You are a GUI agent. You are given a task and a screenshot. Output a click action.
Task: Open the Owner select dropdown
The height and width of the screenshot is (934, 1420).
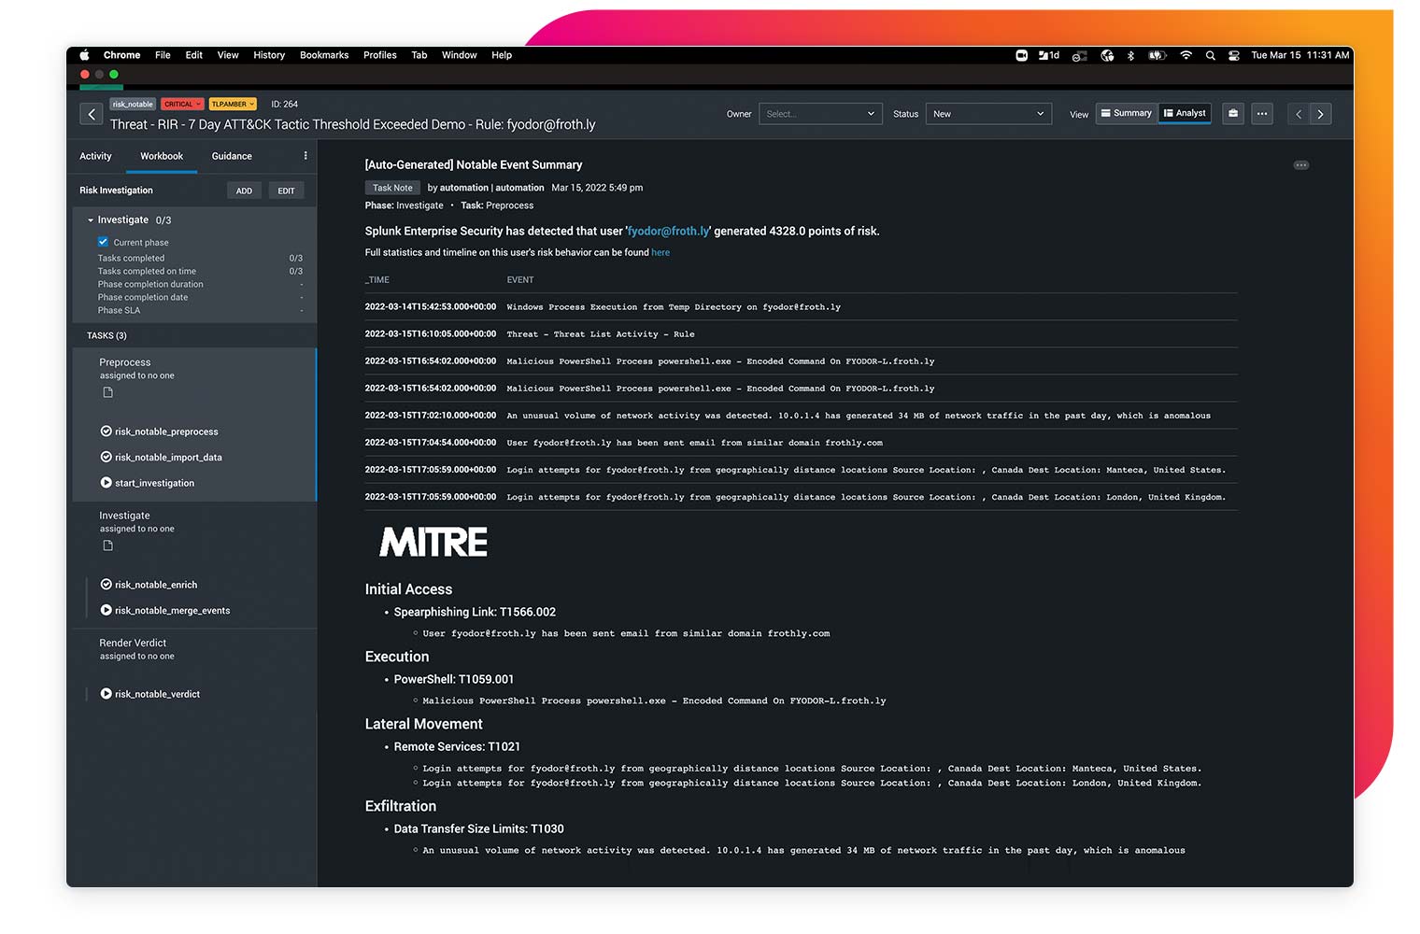(x=820, y=114)
